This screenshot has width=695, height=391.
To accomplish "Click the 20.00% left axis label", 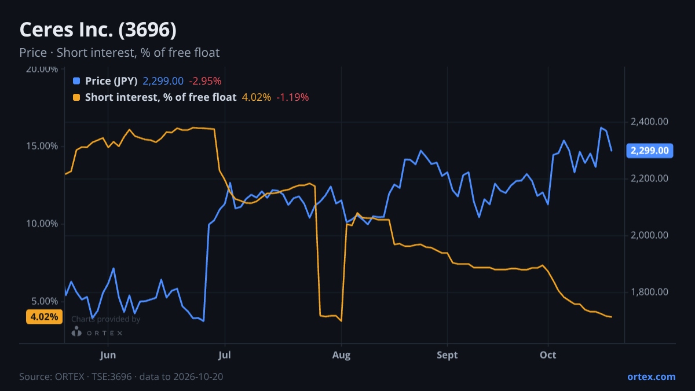I will coord(42,69).
